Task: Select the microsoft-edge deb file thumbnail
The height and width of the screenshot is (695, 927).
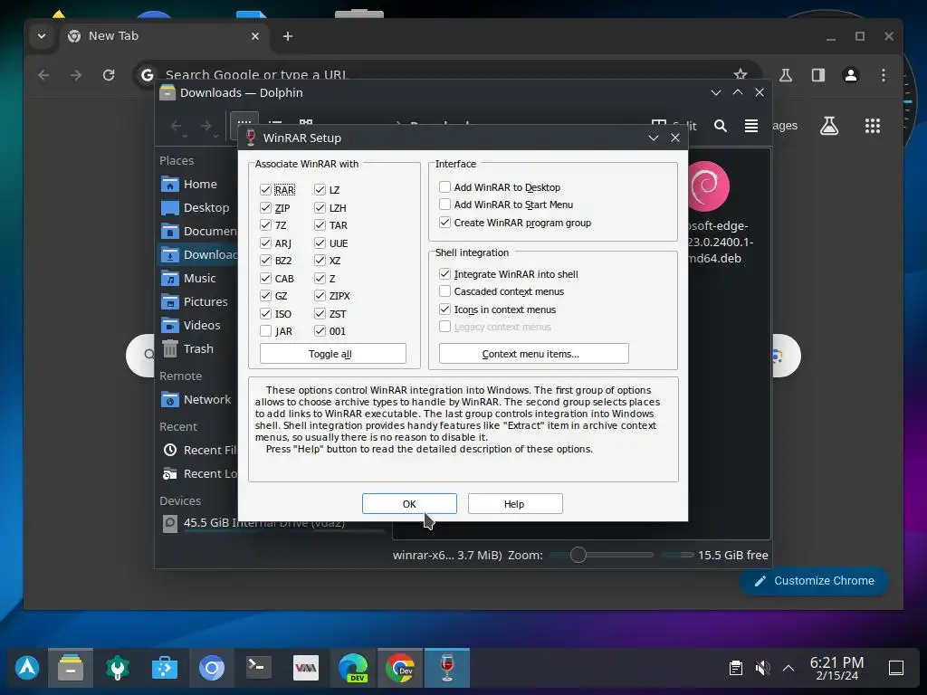Action: [x=708, y=186]
